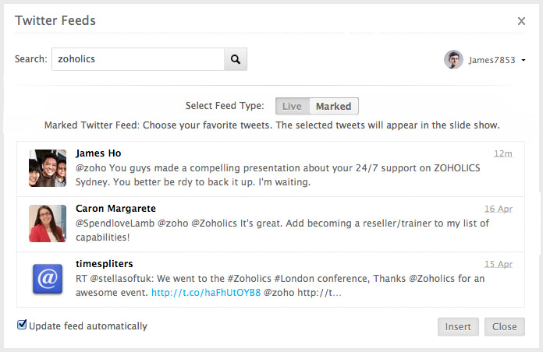543x352 pixels.
Task: Click the 16 Apr tweet timestamp
Action: pos(498,209)
